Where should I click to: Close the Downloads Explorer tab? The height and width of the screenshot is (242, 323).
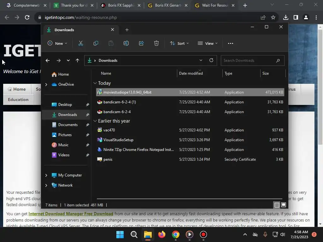click(x=113, y=30)
